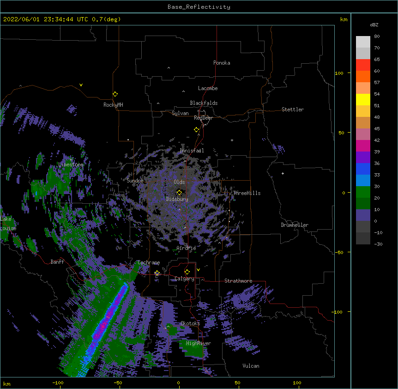The image size is (398, 389).
Task: Click the RockyMH label
Action: [113, 105]
